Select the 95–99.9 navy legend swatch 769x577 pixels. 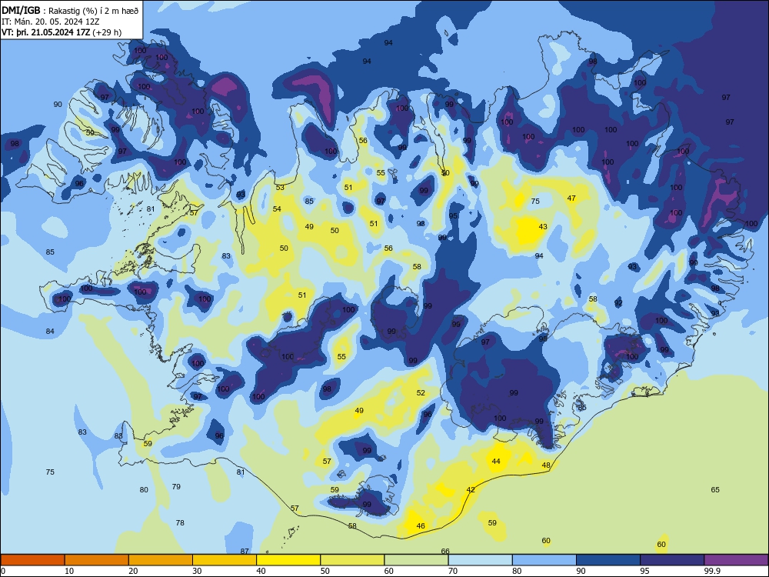point(672,560)
